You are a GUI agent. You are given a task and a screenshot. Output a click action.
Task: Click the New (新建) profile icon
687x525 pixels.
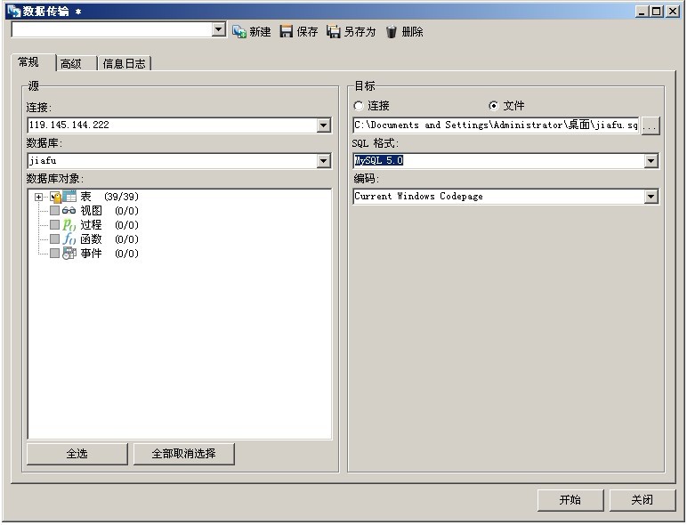point(239,31)
